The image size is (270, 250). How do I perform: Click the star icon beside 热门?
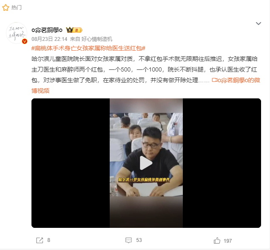(6, 8)
